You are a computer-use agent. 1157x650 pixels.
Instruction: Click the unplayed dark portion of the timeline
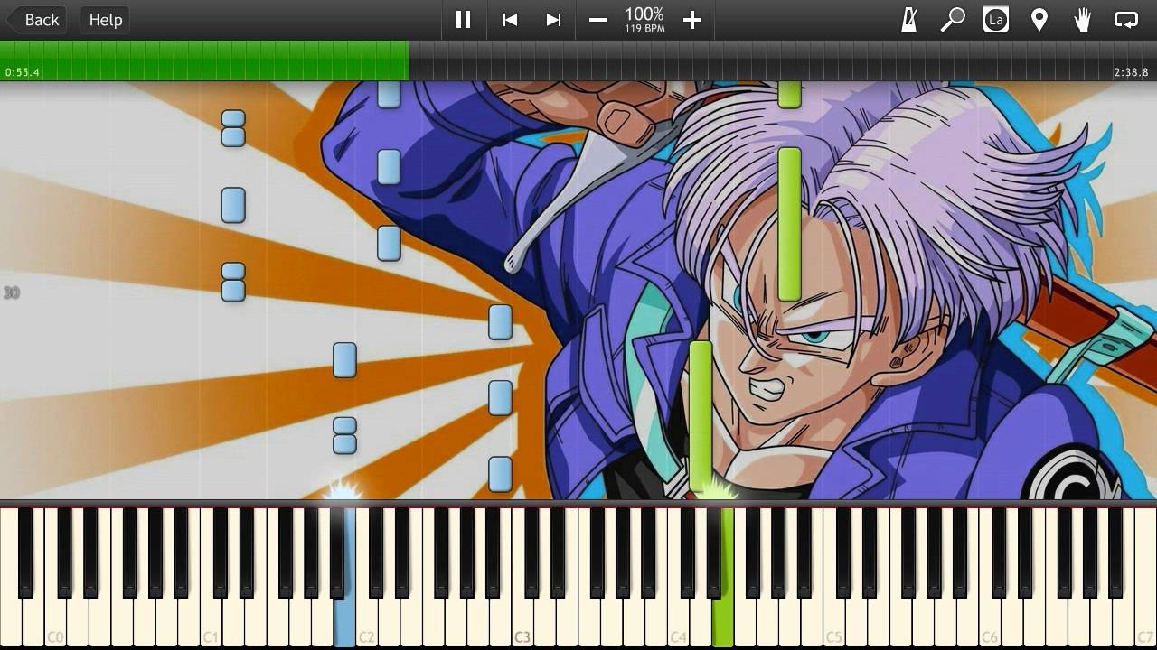click(x=783, y=60)
